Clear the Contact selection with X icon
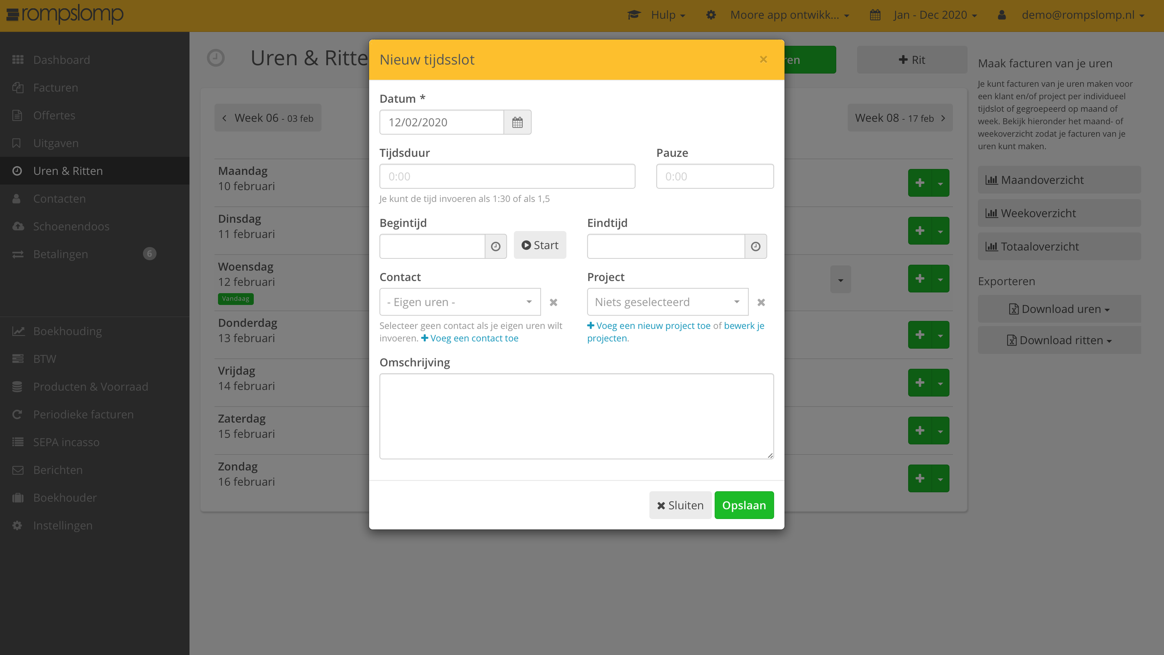Image resolution: width=1164 pixels, height=655 pixels. pyautogui.click(x=553, y=302)
